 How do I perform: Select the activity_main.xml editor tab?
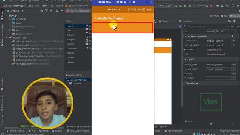click(x=78, y=11)
